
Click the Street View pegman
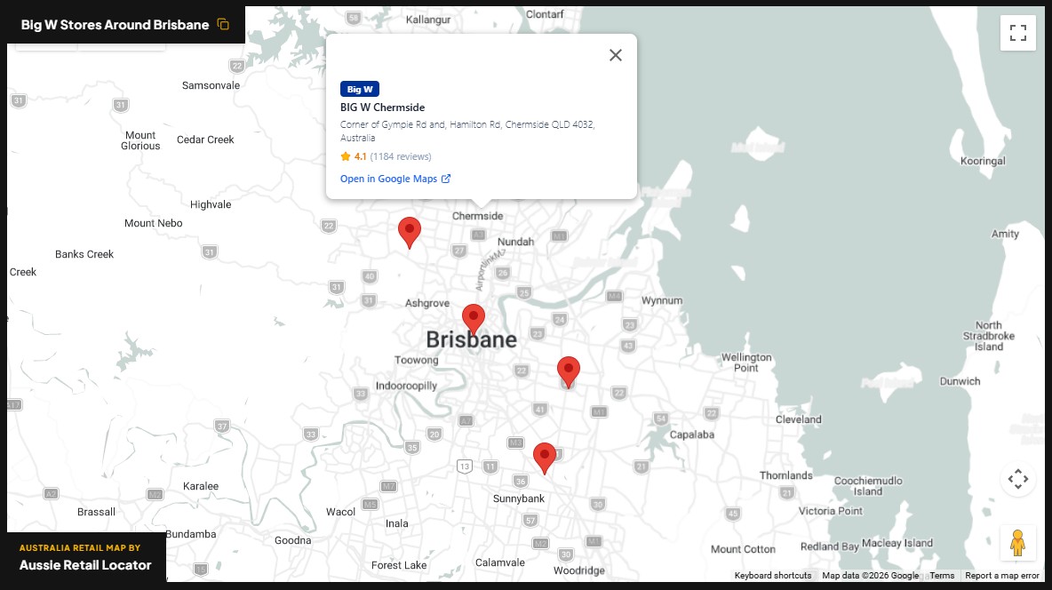[x=1017, y=543]
